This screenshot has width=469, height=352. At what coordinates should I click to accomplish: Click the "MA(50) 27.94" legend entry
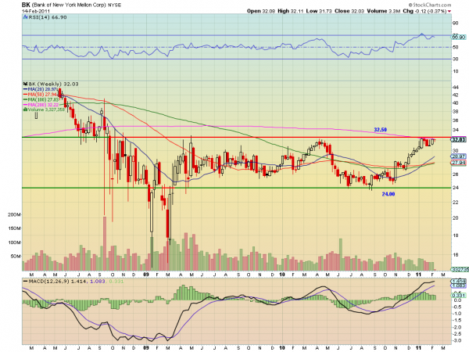(42, 95)
